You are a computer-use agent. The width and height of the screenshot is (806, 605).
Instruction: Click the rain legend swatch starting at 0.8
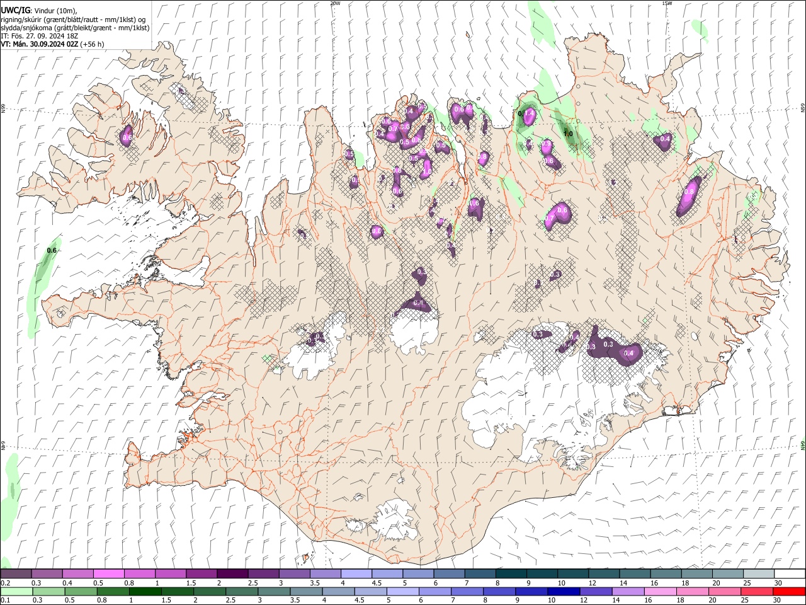click(114, 591)
